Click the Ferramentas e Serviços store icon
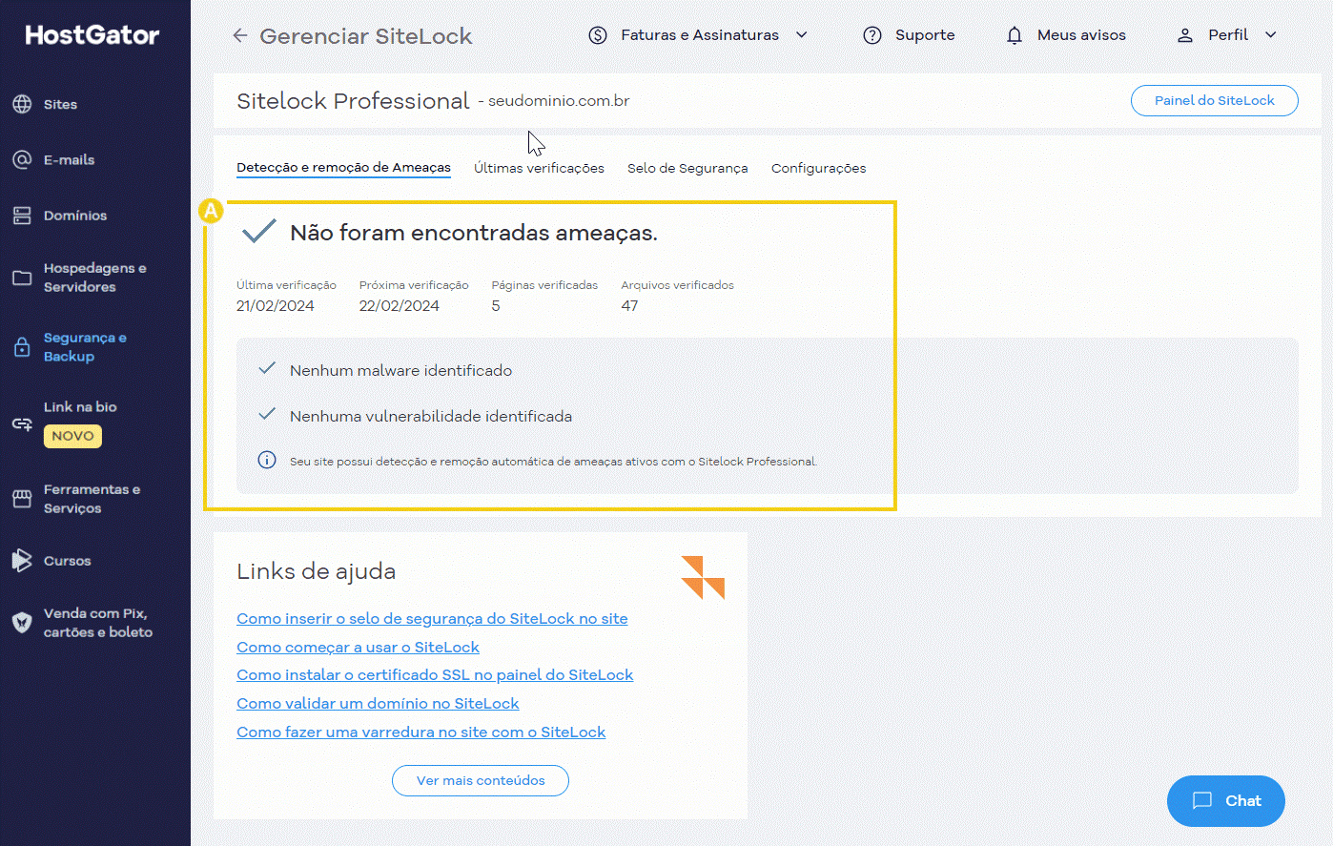The image size is (1333, 846). click(x=22, y=499)
